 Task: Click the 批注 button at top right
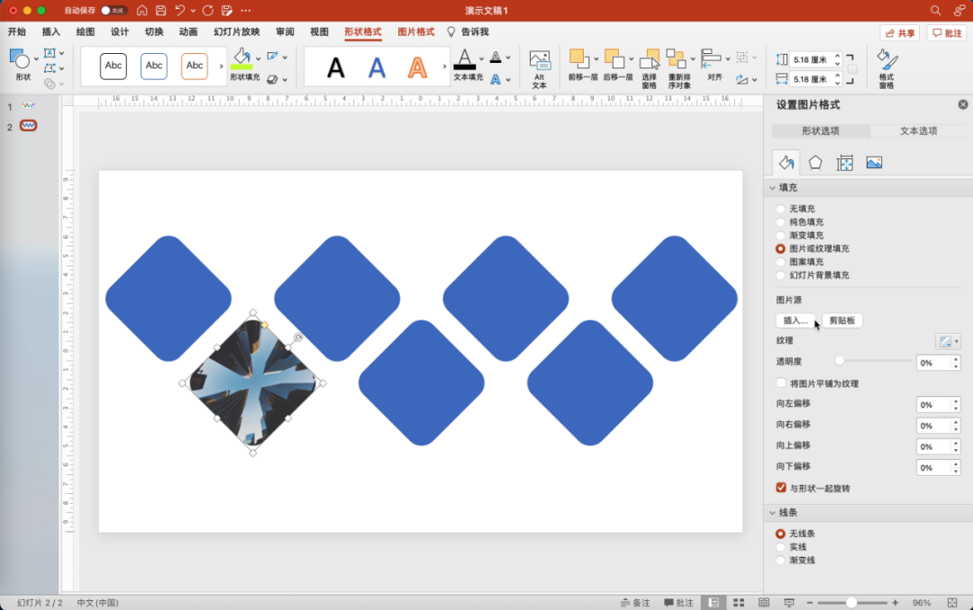coord(947,33)
